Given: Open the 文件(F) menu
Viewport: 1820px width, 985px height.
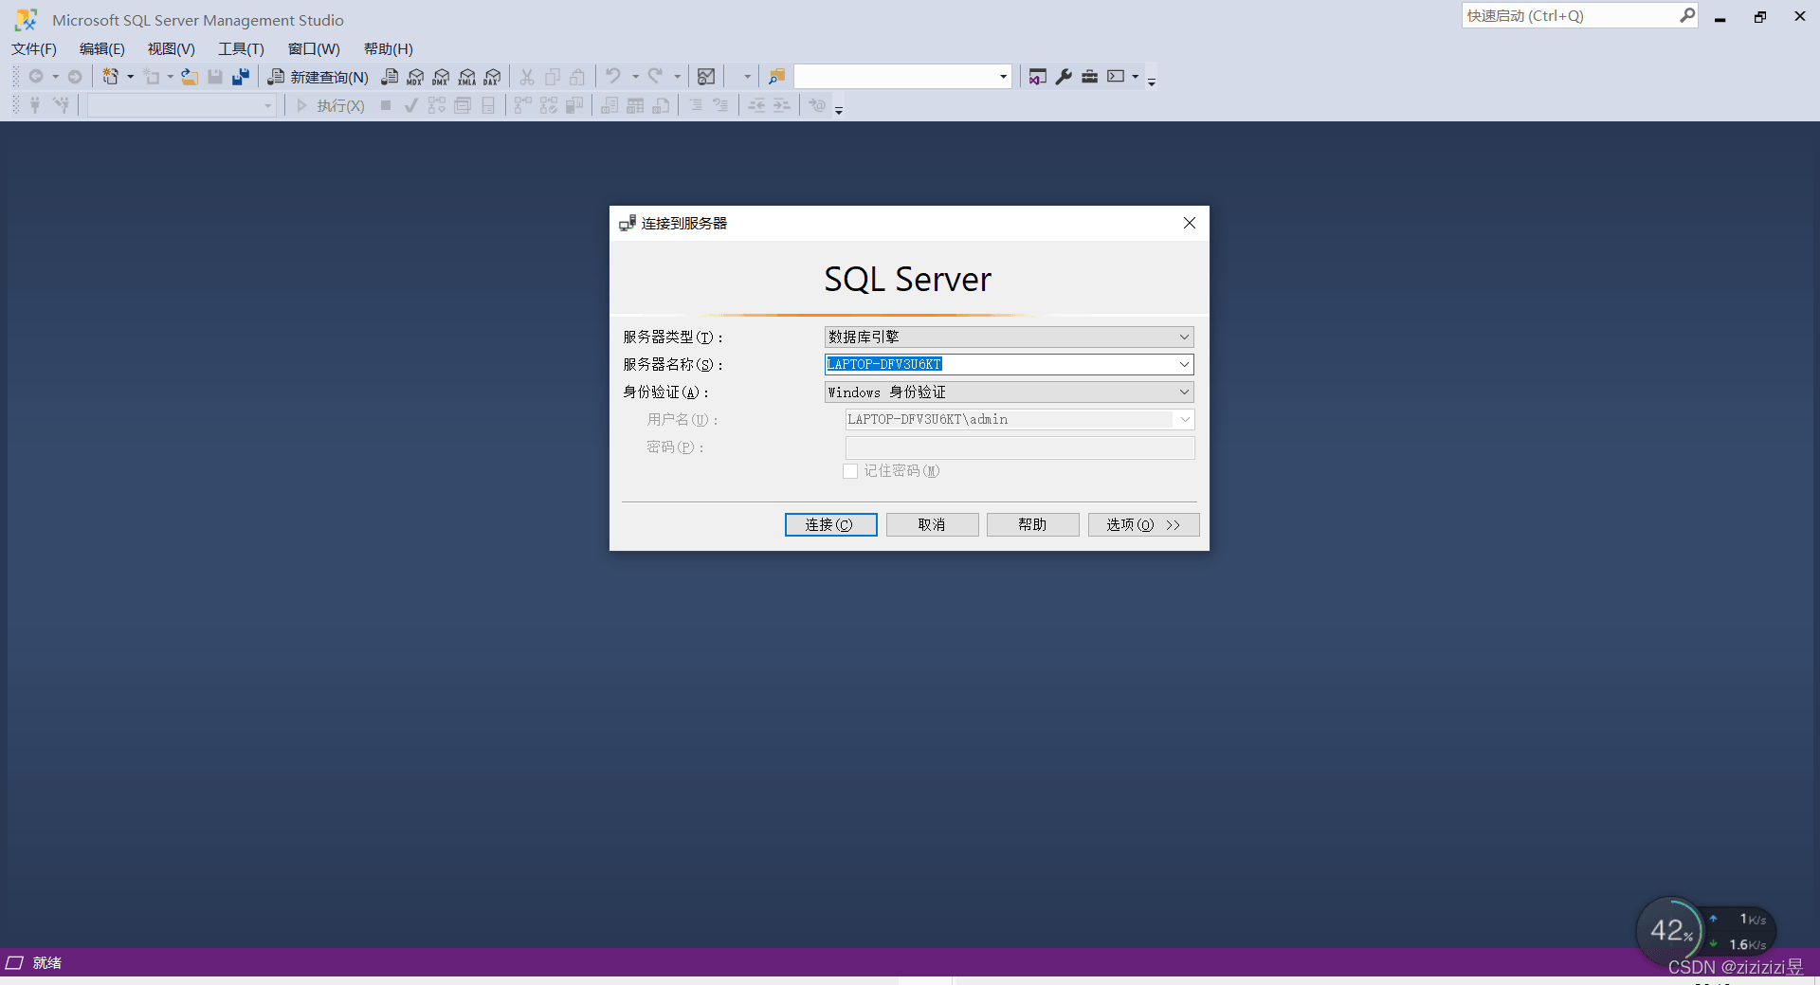Looking at the screenshot, I should (x=34, y=48).
